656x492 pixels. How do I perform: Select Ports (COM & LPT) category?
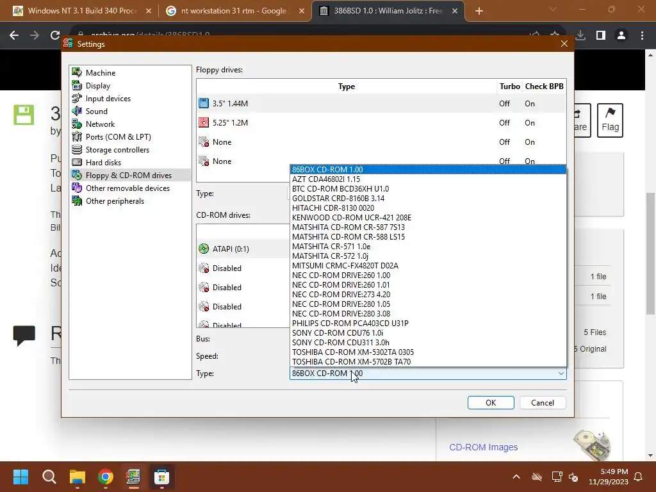click(130, 137)
